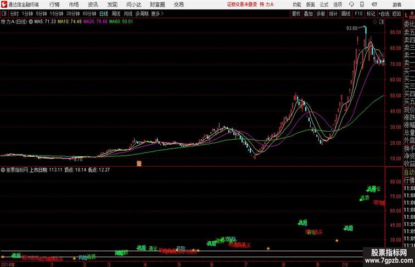The image size is (415, 267).
Task: Switch to 15分钟 period
Action: 57,14
